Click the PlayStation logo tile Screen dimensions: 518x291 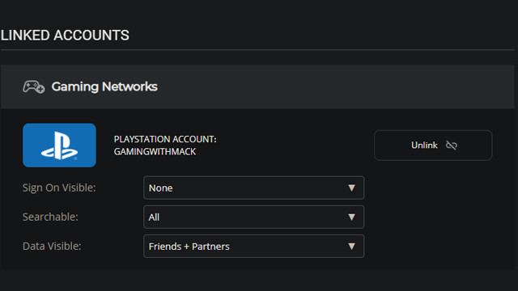point(59,145)
